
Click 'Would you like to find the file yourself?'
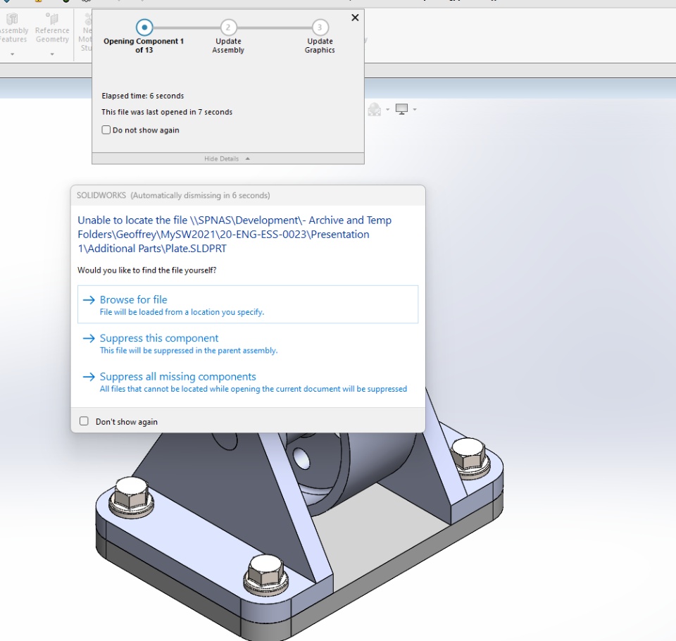pyautogui.click(x=146, y=270)
